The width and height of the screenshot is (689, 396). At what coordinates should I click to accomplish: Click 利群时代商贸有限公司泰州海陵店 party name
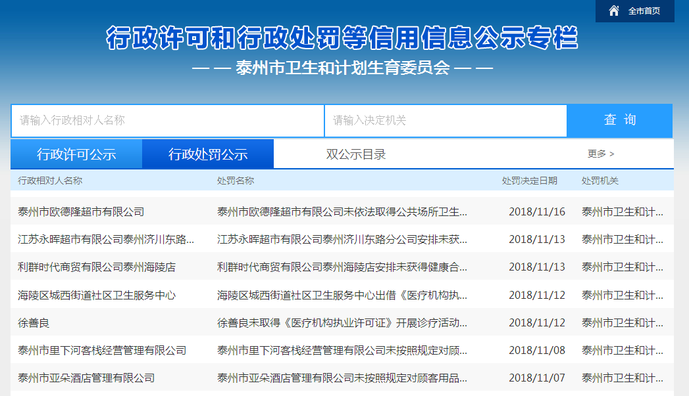click(97, 267)
